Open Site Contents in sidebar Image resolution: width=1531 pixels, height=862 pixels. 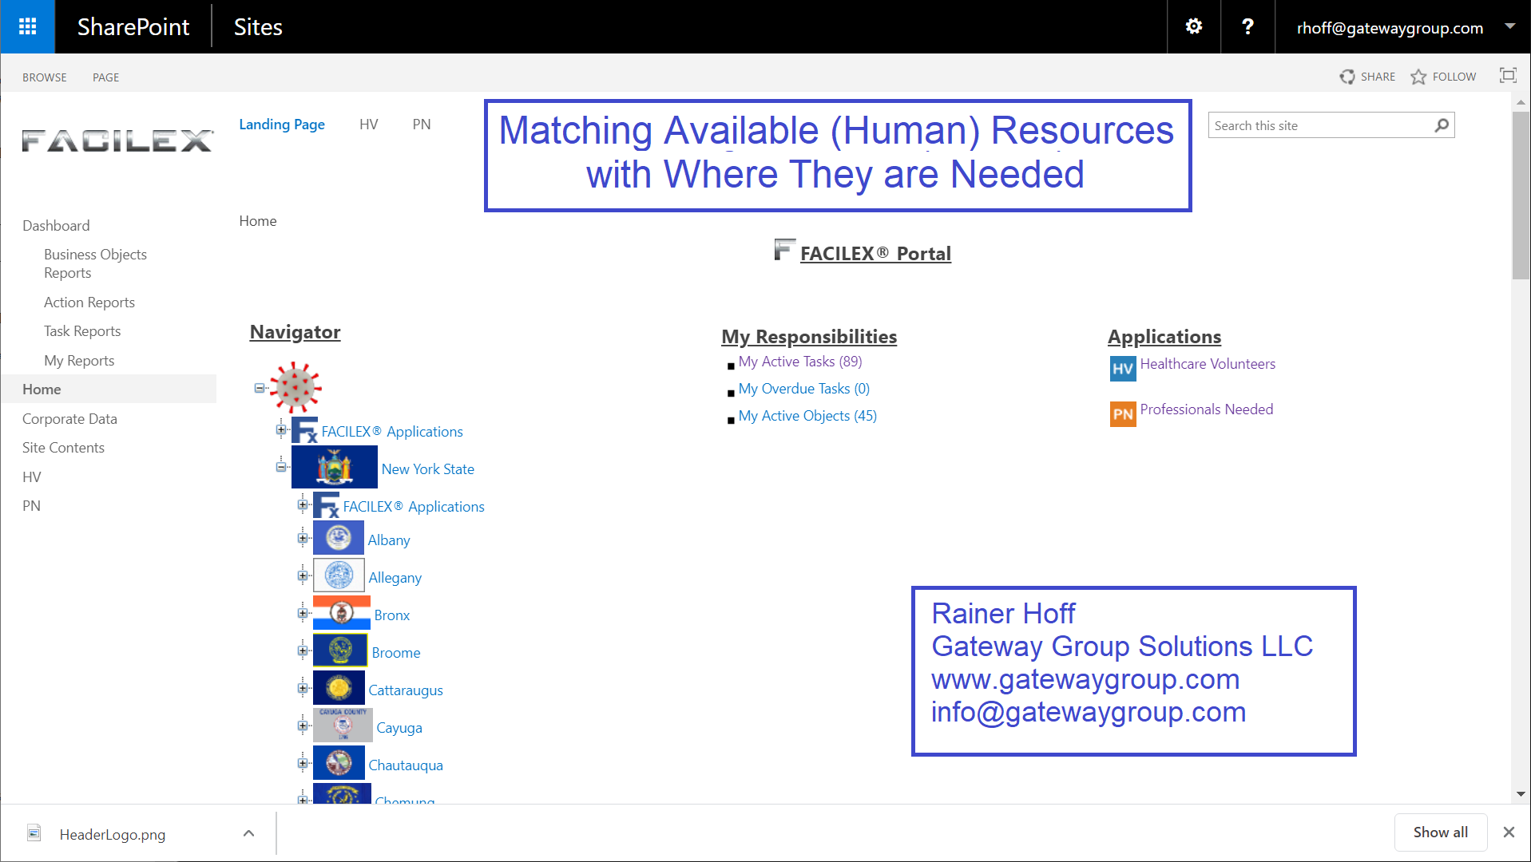63,448
